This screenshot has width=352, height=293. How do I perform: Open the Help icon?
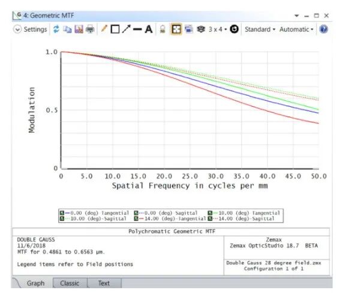pos(323,29)
